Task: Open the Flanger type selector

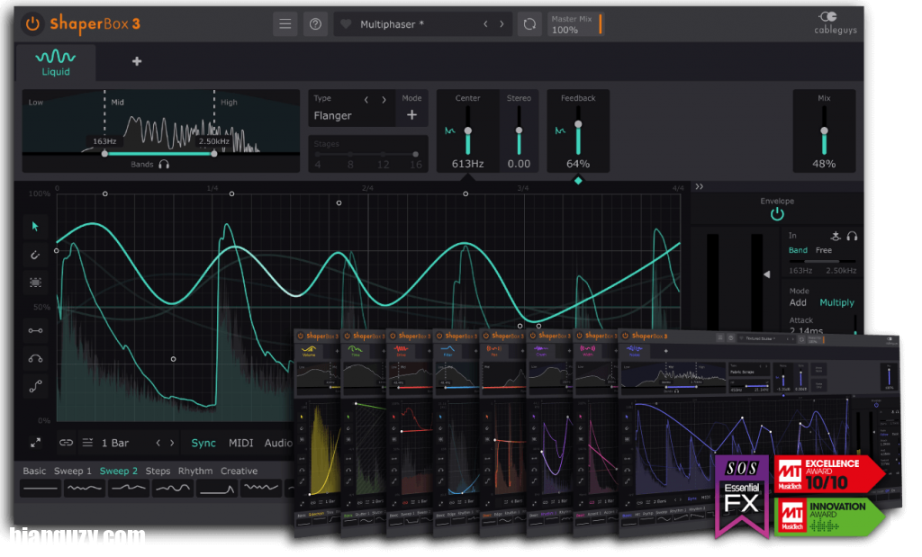Action: point(333,116)
